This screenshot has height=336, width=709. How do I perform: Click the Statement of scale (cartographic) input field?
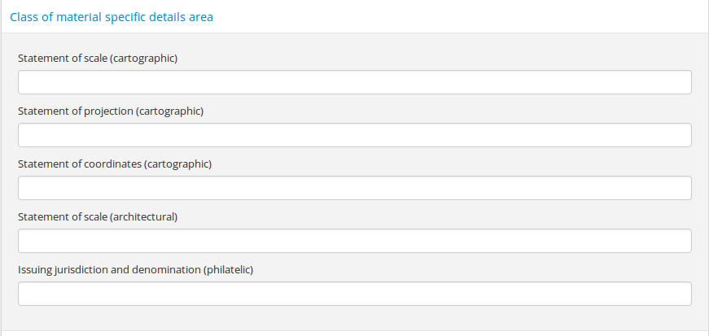tap(354, 82)
